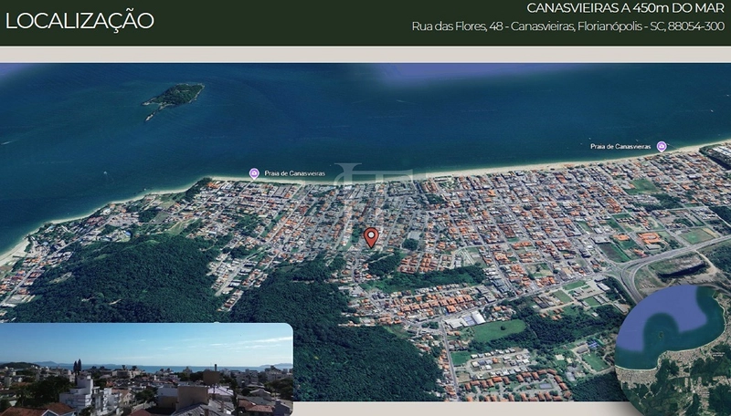Click the green sports field near bottom
The image size is (731, 416).
coord(498,330)
